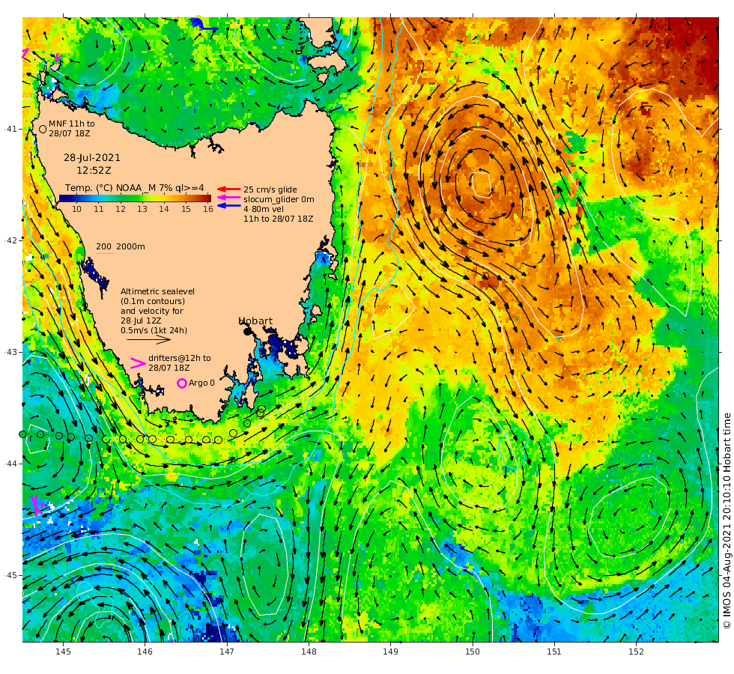Click longitude axis label 151
Image resolution: width=734 pixels, height=674 pixels.
click(x=554, y=652)
